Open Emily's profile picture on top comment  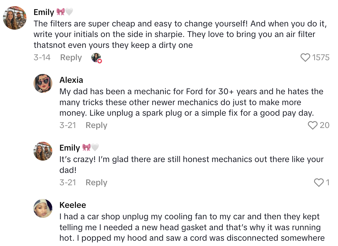click(15, 18)
